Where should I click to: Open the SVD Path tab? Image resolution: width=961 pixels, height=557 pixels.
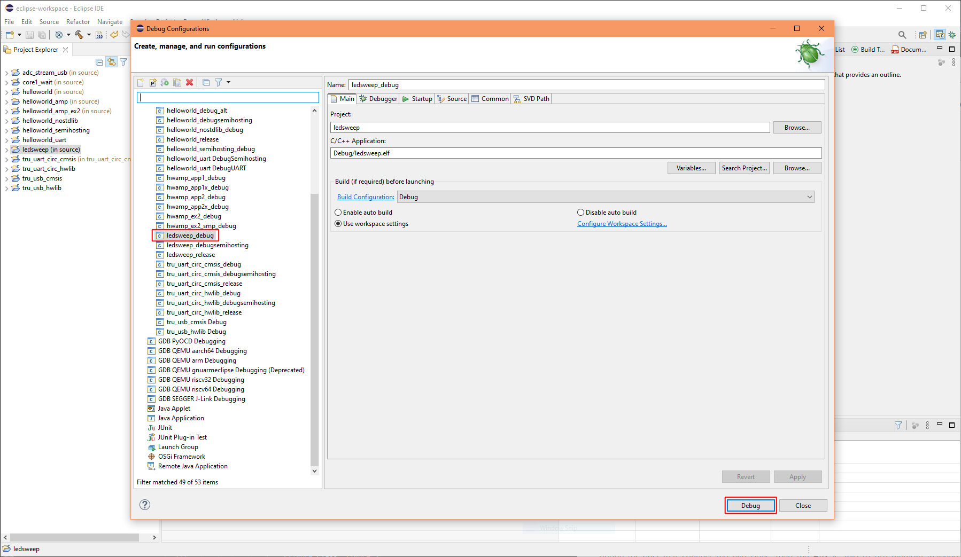coord(531,98)
